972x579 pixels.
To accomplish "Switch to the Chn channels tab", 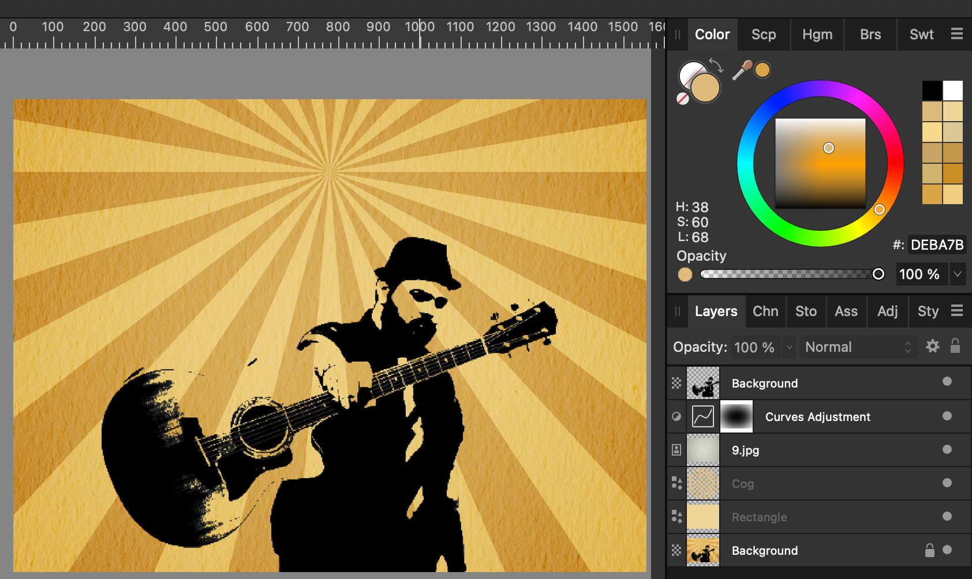I will pyautogui.click(x=765, y=311).
